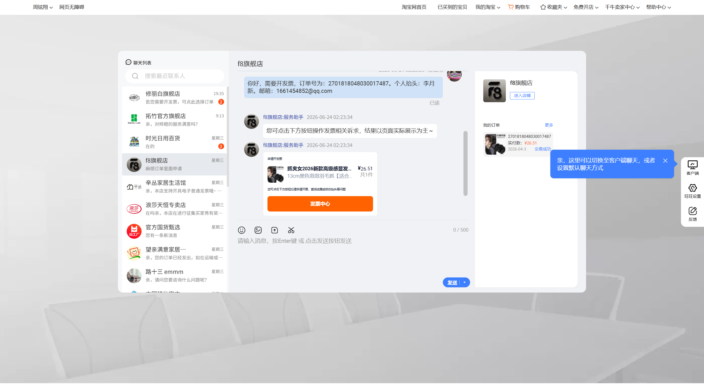704x384 pixels.
Task: Select f8旗舰店 conversation in list
Action: [175, 165]
